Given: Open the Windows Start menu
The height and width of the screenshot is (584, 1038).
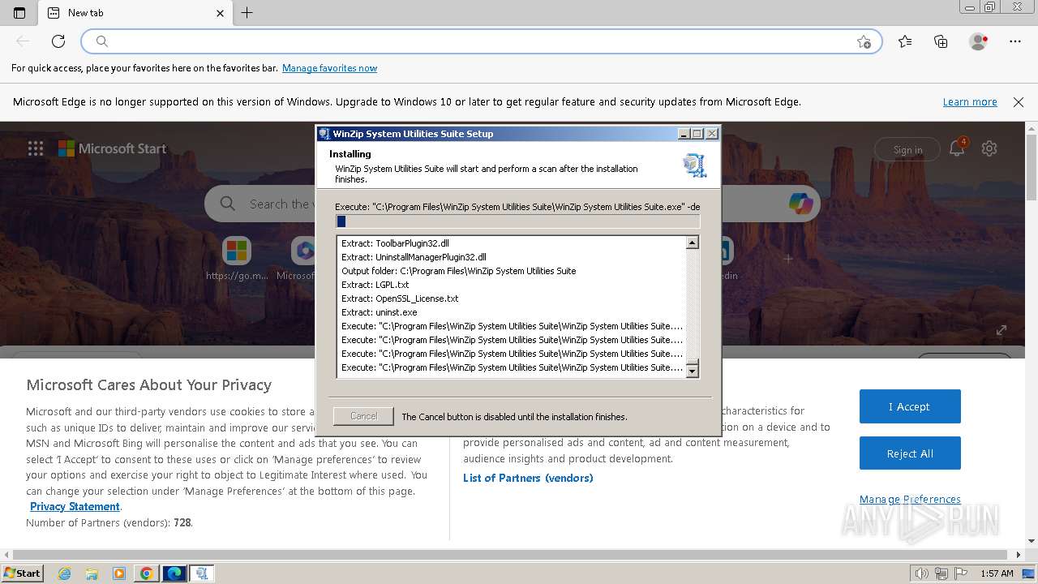Looking at the screenshot, I should 22,573.
